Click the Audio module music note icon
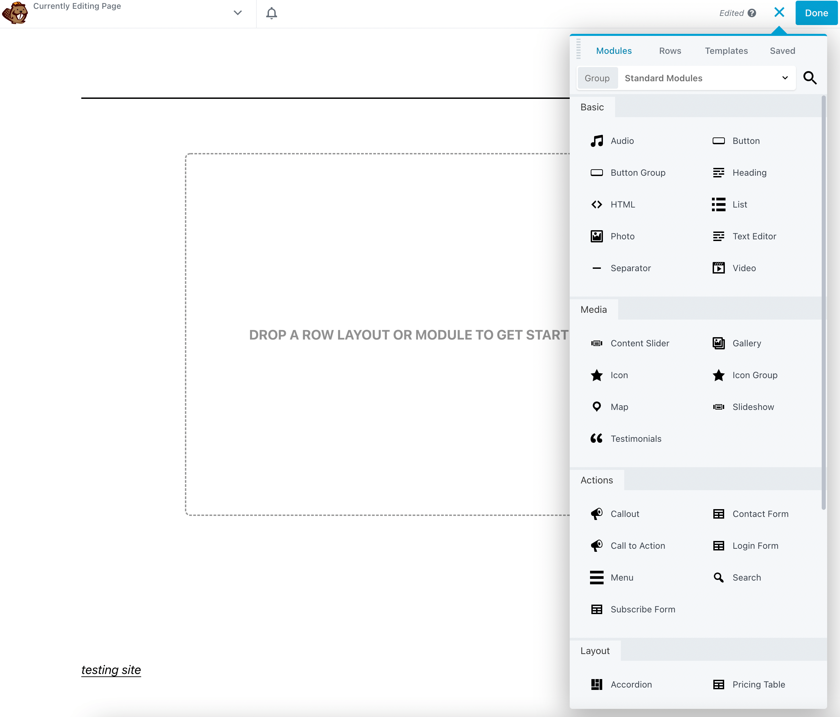Screen dimensions: 840x717 point(596,141)
